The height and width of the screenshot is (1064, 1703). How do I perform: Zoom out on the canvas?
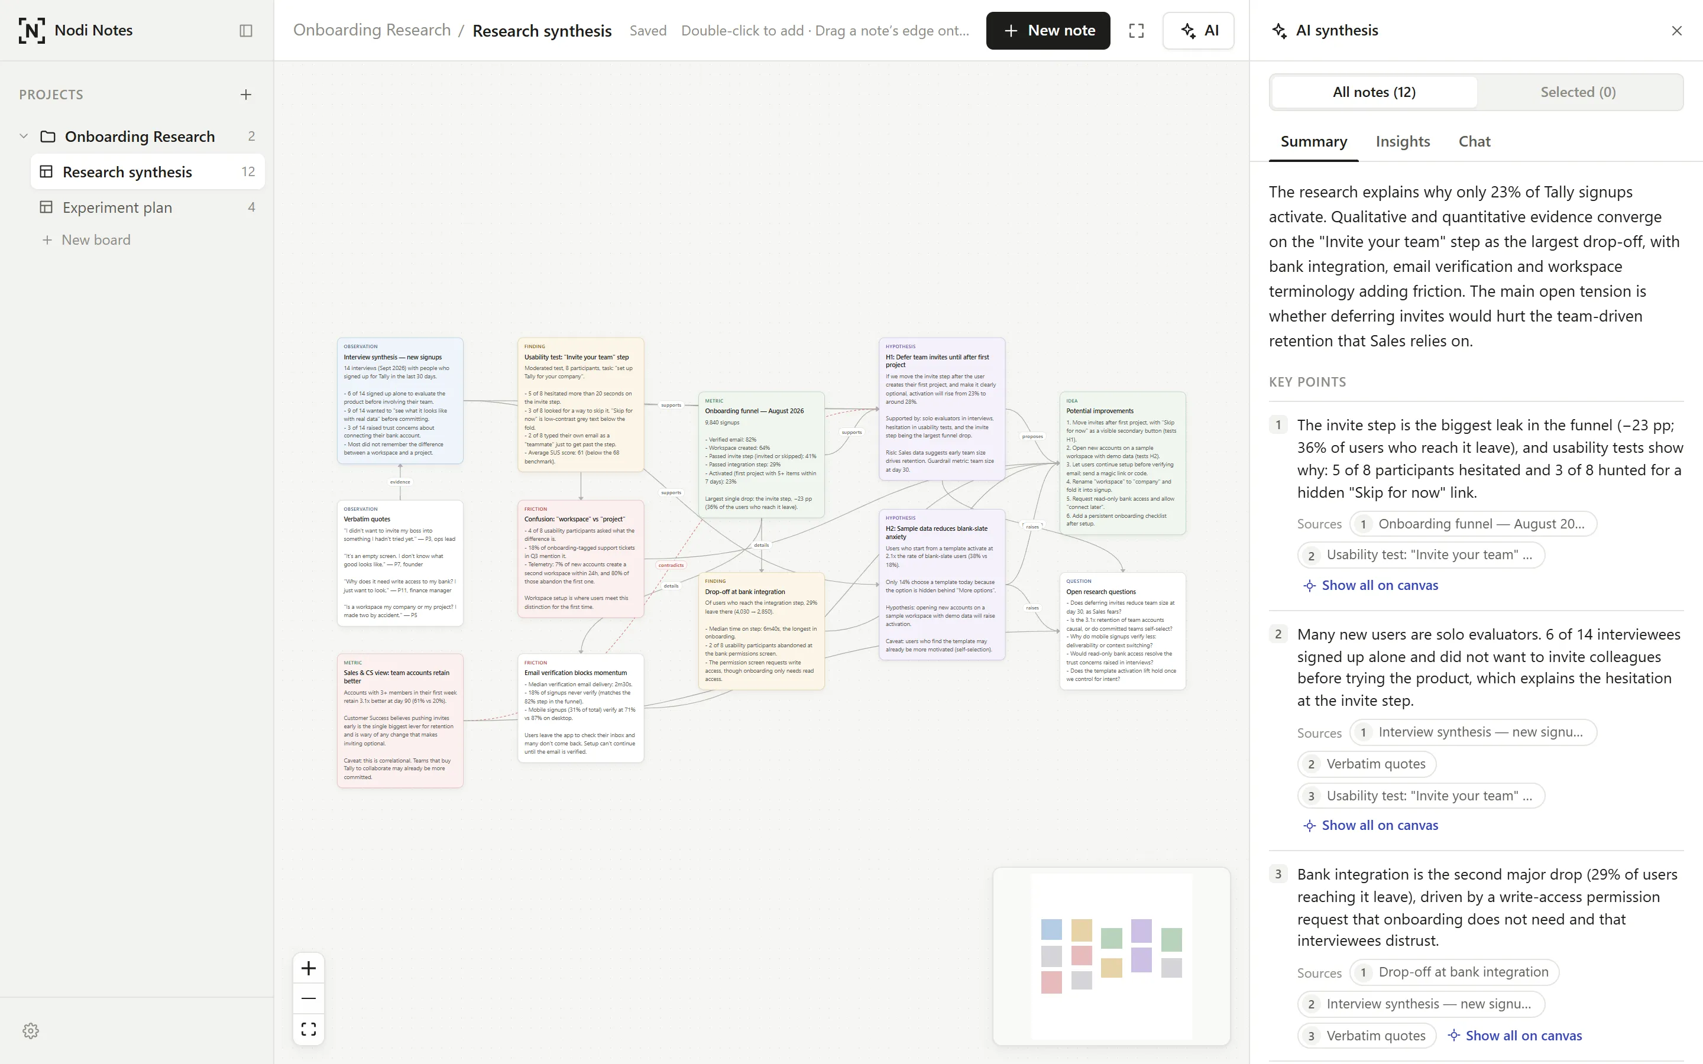click(x=308, y=998)
